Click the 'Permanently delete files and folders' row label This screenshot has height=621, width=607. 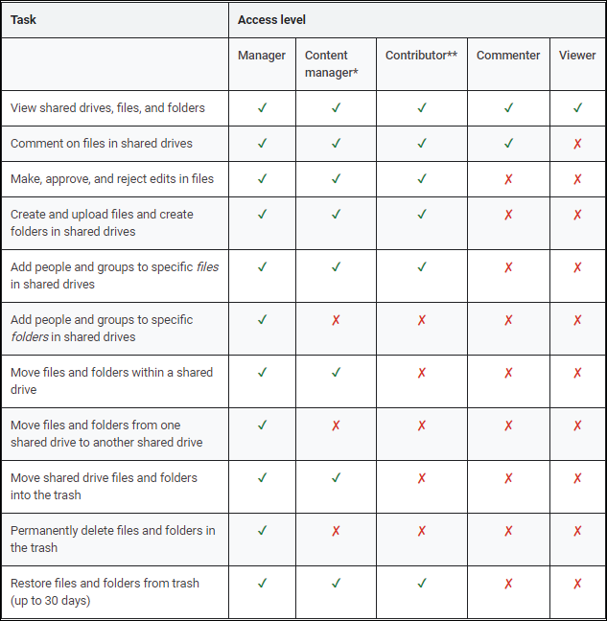point(112,540)
